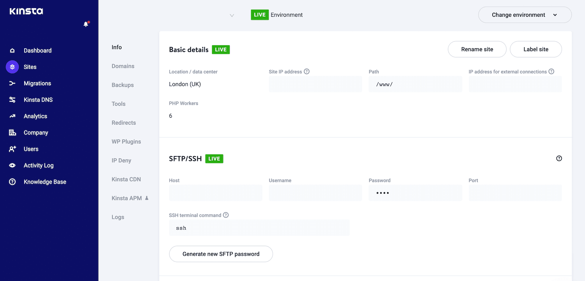This screenshot has height=281, width=585.
Task: Click the Path input showing /www/
Action: pos(415,84)
